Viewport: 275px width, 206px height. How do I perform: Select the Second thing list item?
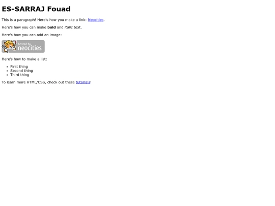pos(21,71)
